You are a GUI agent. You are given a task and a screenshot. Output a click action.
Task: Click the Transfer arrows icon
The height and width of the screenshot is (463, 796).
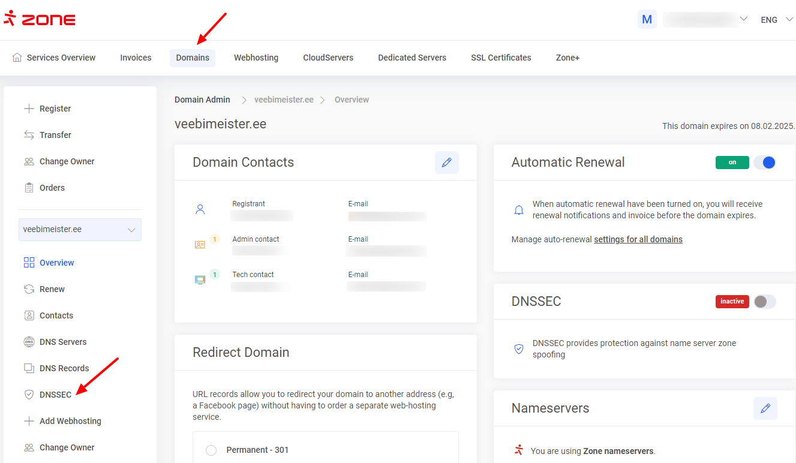(29, 135)
